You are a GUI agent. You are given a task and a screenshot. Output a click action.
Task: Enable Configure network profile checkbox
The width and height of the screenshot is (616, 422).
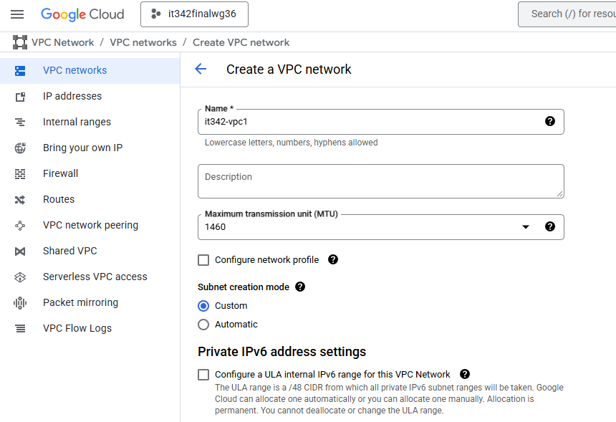tap(203, 260)
